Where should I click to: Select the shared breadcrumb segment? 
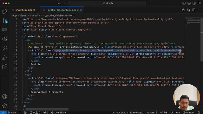click(33, 16)
